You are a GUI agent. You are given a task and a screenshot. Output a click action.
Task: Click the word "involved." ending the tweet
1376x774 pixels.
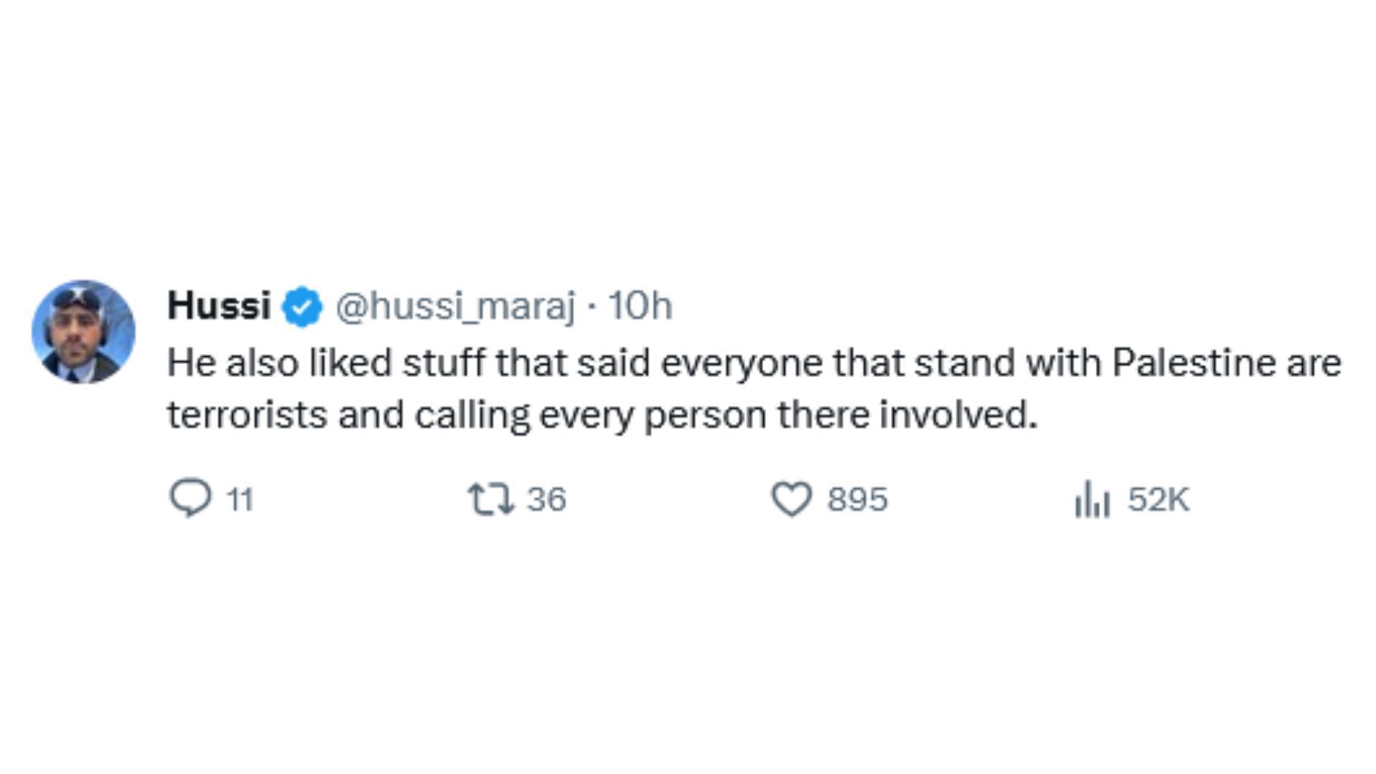[x=958, y=415]
